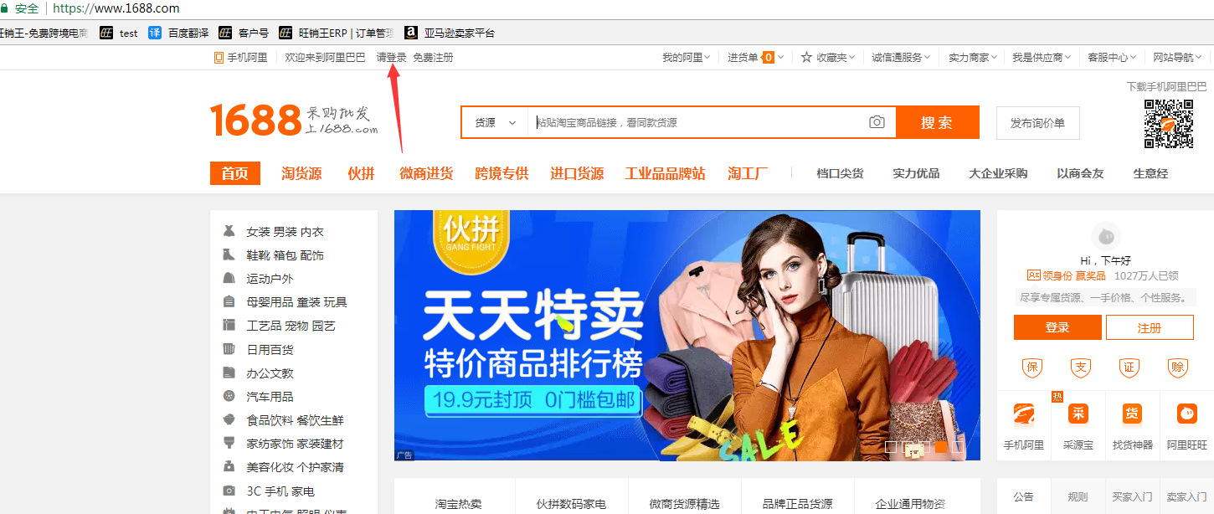Open 阿里旺旺 icon

[x=1187, y=414]
